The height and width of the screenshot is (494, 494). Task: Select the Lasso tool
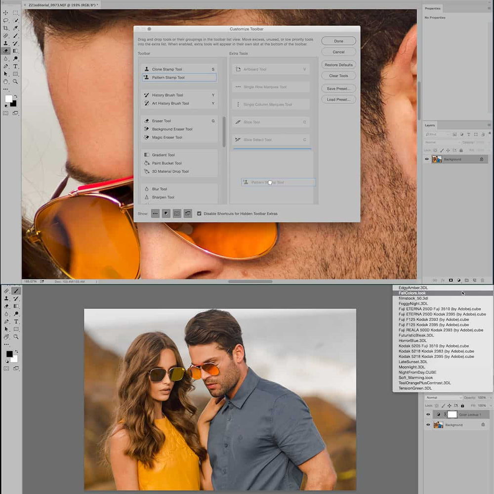6,20
